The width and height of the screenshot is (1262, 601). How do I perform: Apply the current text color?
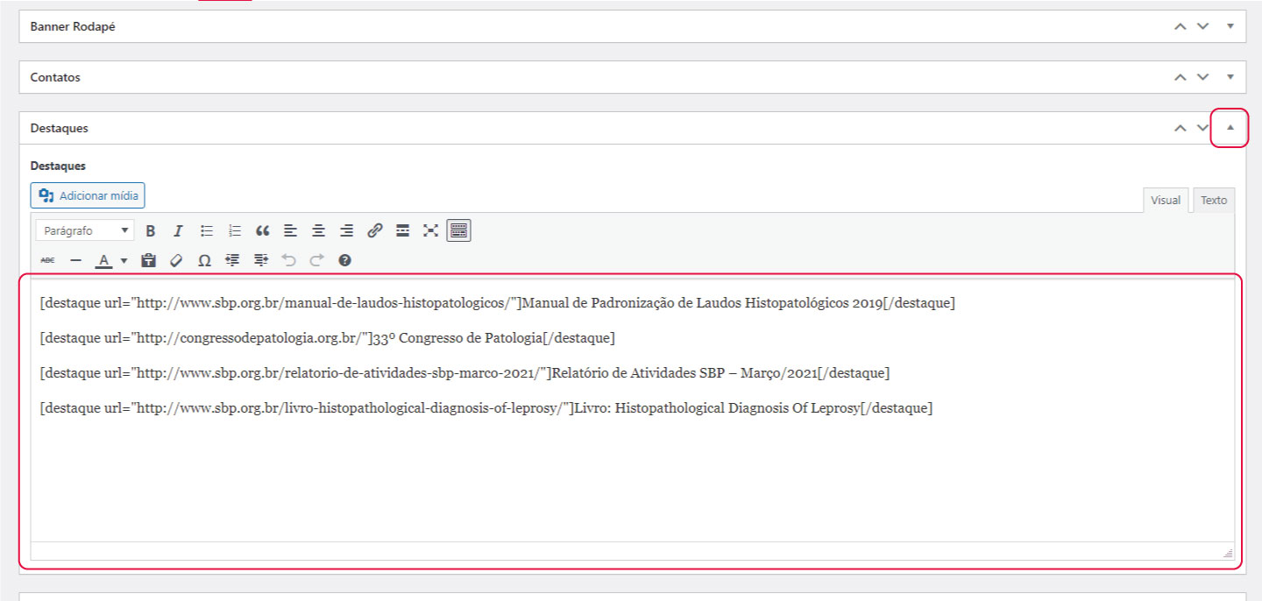click(x=103, y=260)
